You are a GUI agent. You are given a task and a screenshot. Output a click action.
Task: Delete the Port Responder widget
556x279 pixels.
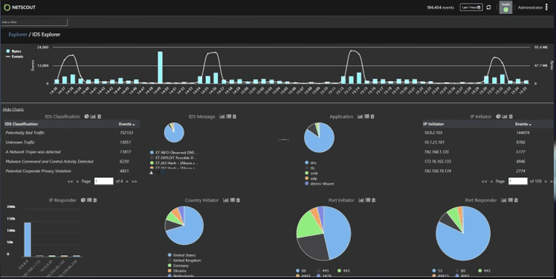point(517,200)
